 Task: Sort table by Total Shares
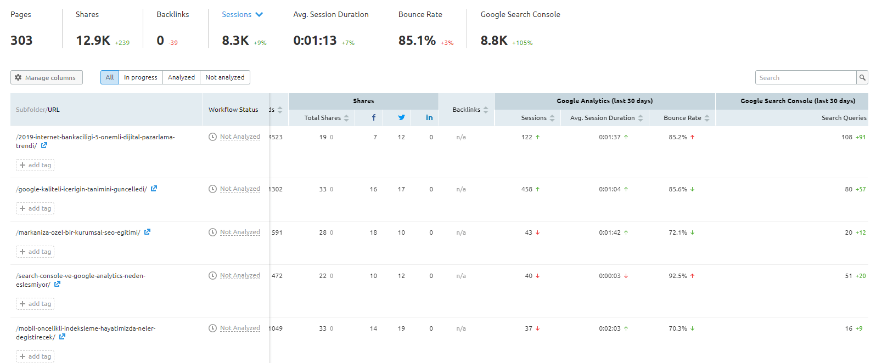pos(327,118)
